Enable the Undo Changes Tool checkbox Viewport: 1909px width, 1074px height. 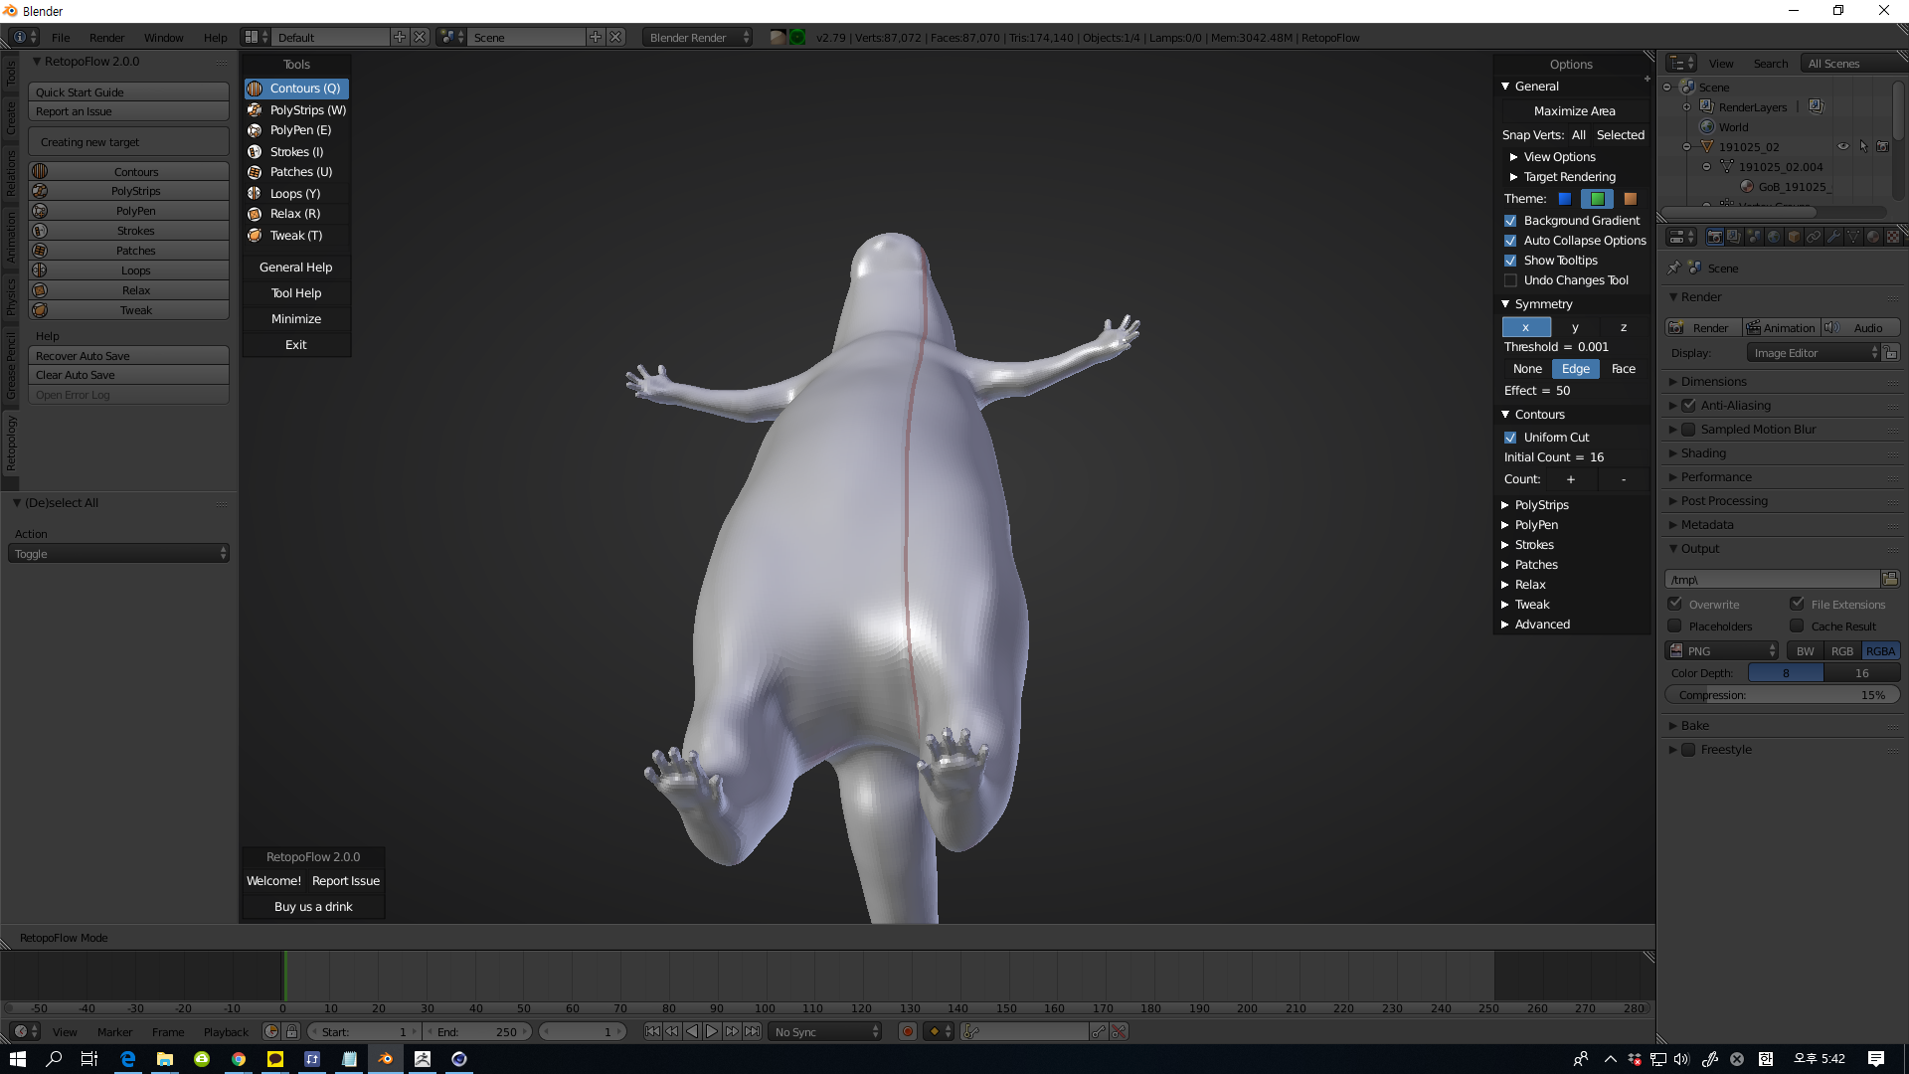[1510, 280]
